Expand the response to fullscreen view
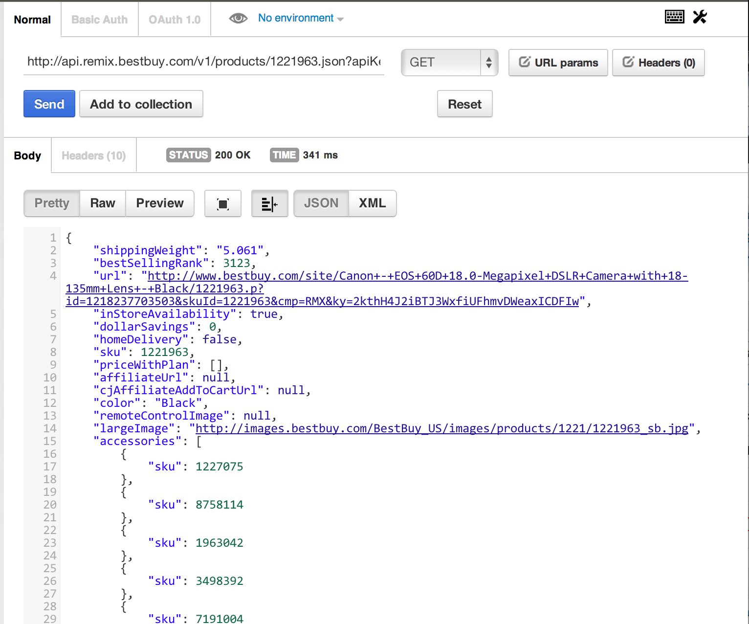The image size is (749, 624). (x=222, y=203)
